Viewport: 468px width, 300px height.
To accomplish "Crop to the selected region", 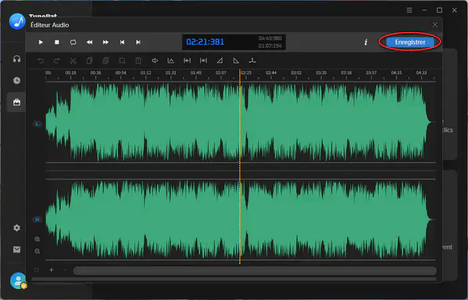I will tap(122, 61).
